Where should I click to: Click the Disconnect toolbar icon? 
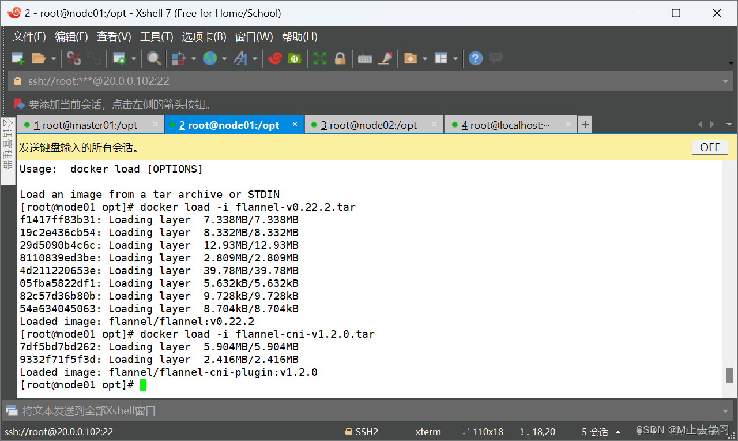click(x=74, y=58)
